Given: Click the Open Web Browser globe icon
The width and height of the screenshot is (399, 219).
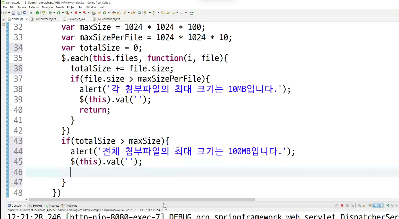Looking at the screenshot, I should (x=139, y=13).
